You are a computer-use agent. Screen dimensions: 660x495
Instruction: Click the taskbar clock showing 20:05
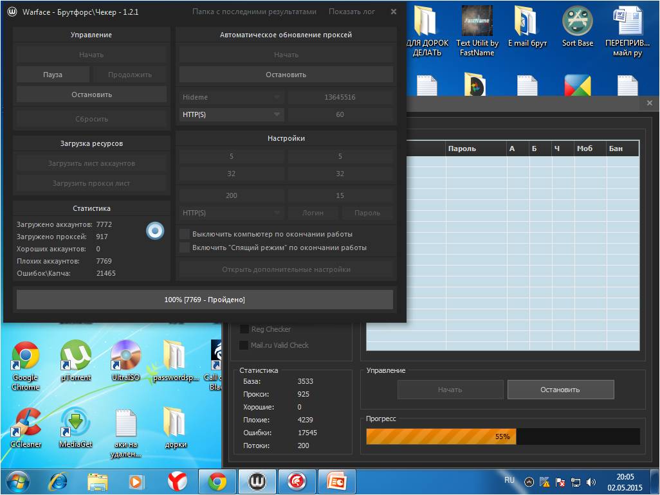625,482
